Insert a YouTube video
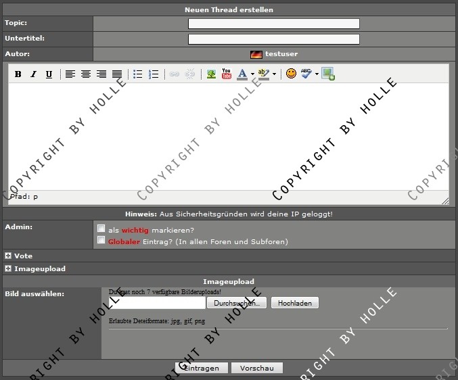458x380 pixels. tap(227, 74)
